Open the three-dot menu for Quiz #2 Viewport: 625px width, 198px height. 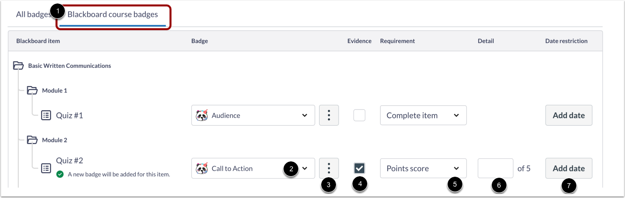point(329,168)
